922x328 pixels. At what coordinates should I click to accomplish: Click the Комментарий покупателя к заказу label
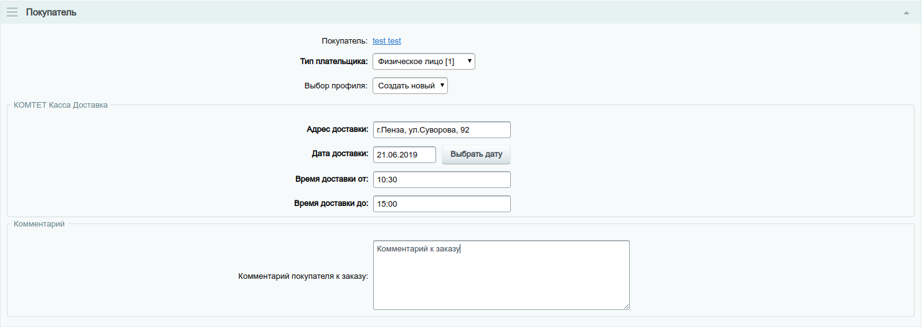[303, 276]
